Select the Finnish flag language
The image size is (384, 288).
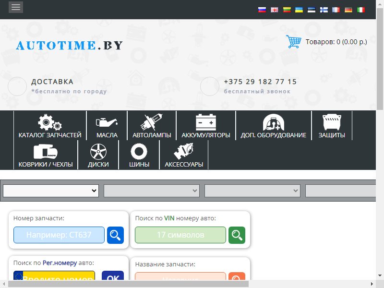324,10
